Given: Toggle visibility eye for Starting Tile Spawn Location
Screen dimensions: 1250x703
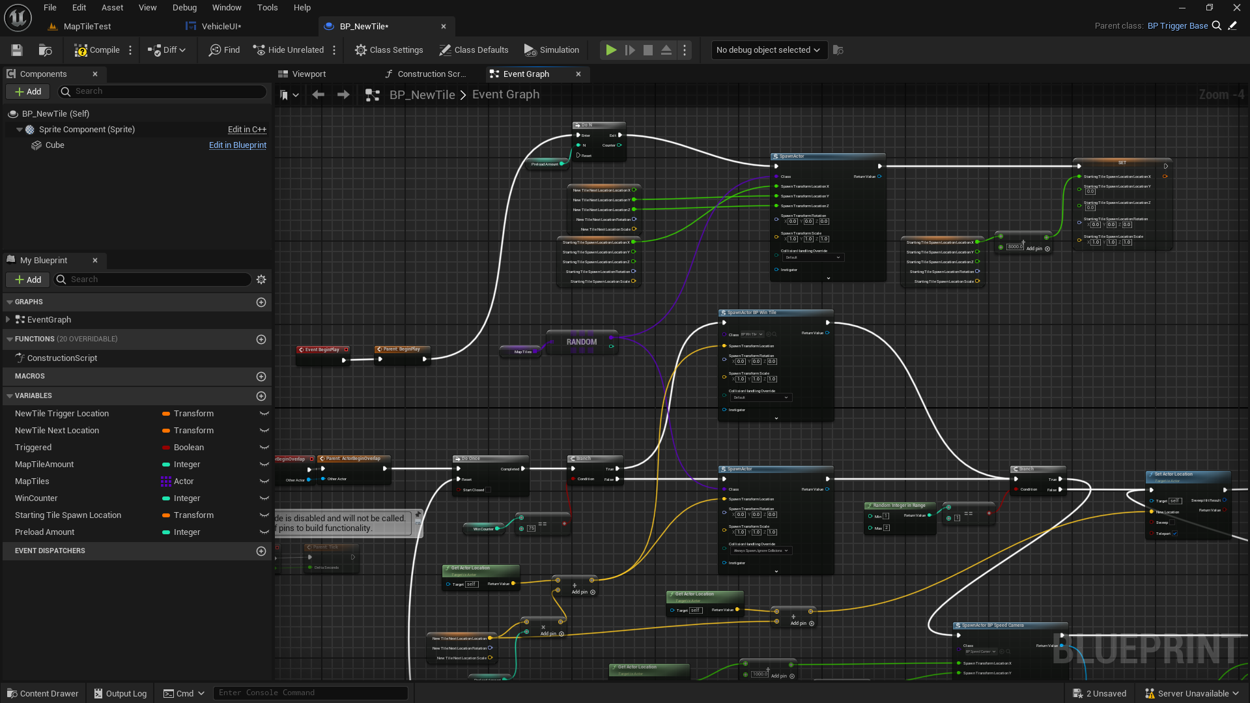Looking at the screenshot, I should coord(264,515).
